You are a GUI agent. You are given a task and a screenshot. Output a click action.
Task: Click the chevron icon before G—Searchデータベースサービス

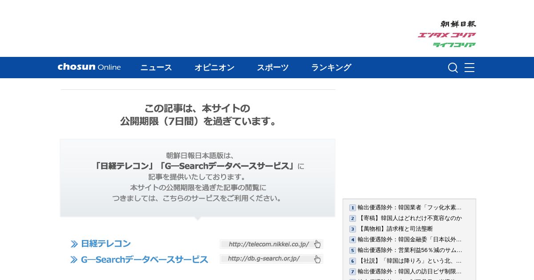(x=74, y=260)
